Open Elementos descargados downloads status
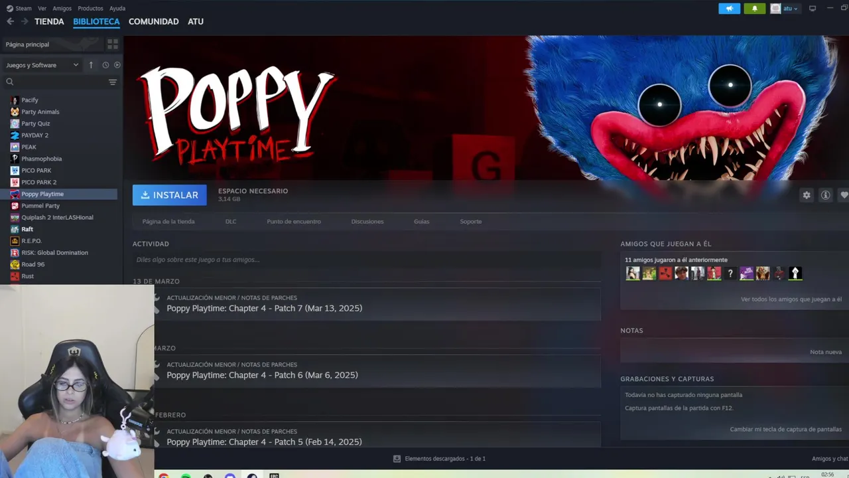The height and width of the screenshot is (478, 849). (x=445, y=459)
